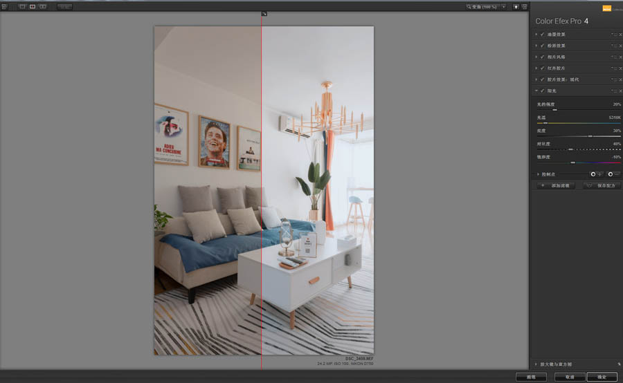Click the red before/after split line
Screen dimensions: 623x383
pyautogui.click(x=261, y=191)
